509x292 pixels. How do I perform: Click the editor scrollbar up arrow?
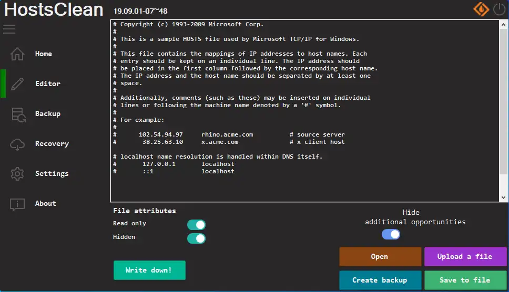pos(503,25)
